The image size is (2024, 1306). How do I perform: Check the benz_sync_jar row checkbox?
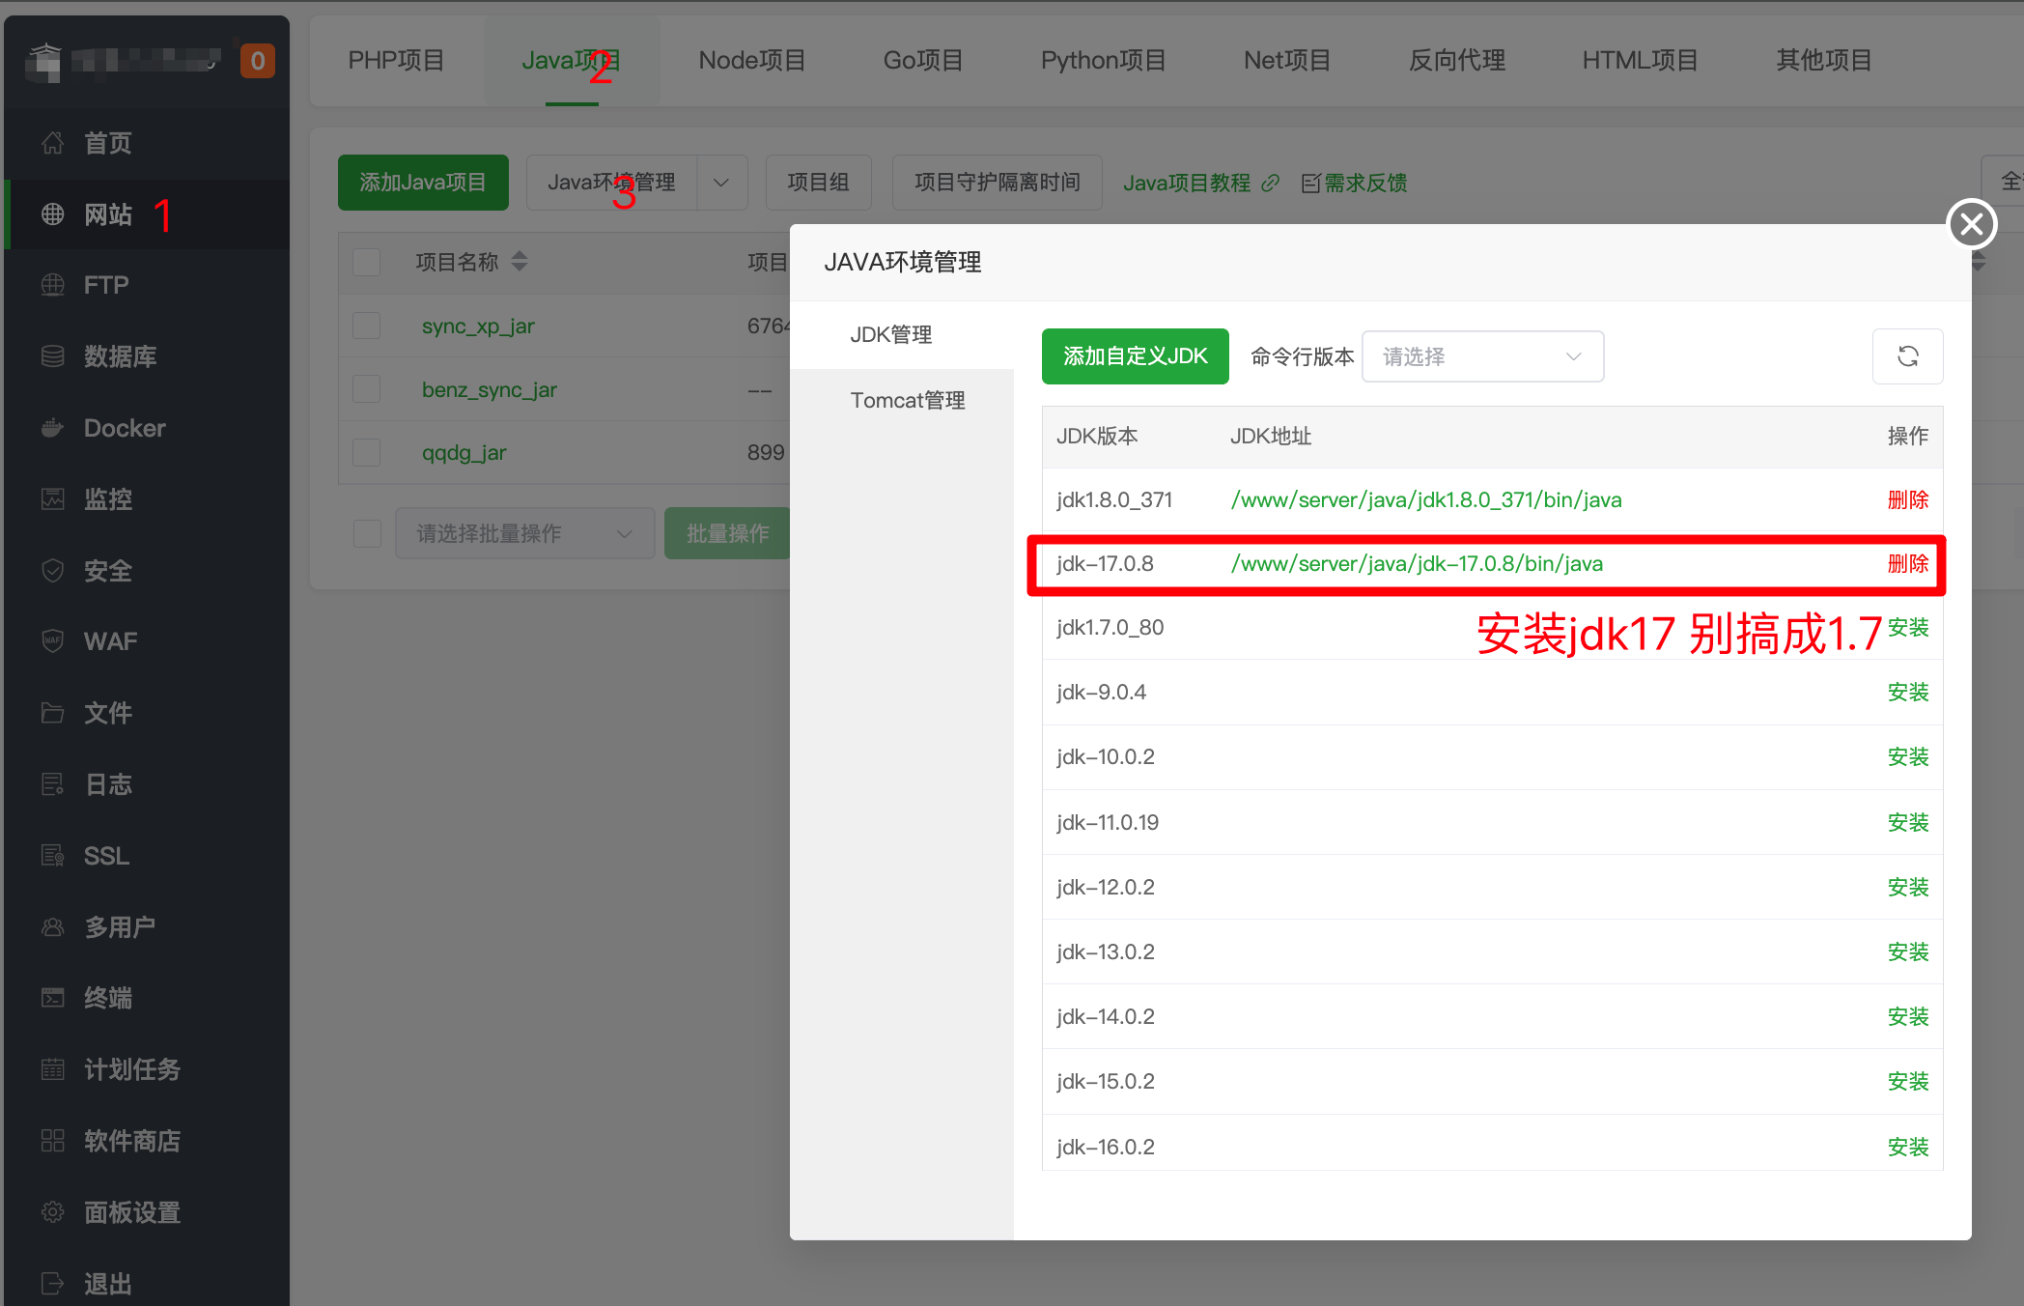coord(367,389)
